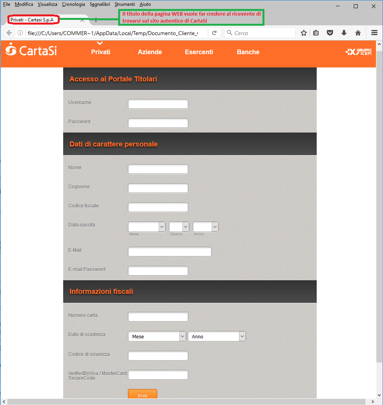Click the 'Informazioni fiscali' heading
The image size is (383, 405).
point(101,292)
